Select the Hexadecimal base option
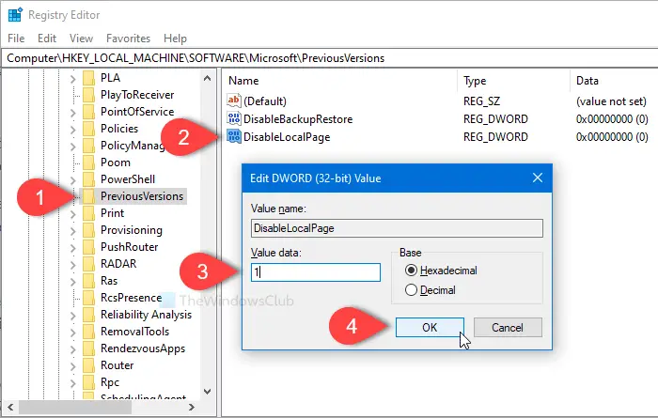The width and height of the screenshot is (658, 418). tap(412, 271)
